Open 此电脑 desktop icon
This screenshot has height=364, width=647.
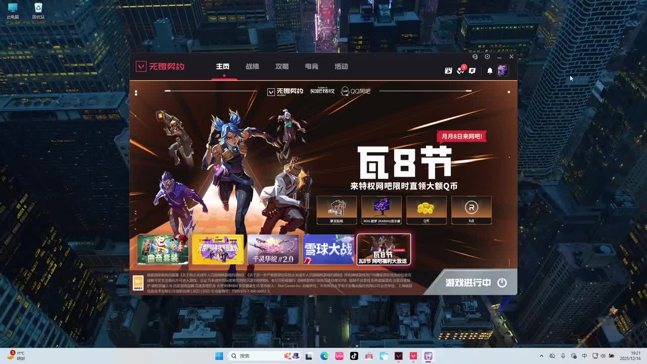pos(13,11)
